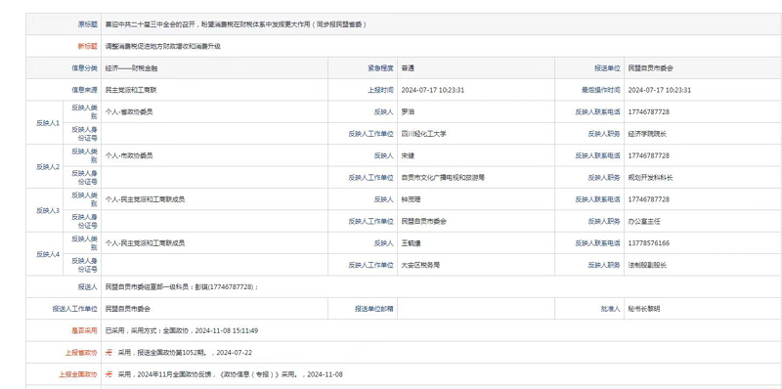
Task: Select the 批准人 value cell
Action: (x=702, y=309)
